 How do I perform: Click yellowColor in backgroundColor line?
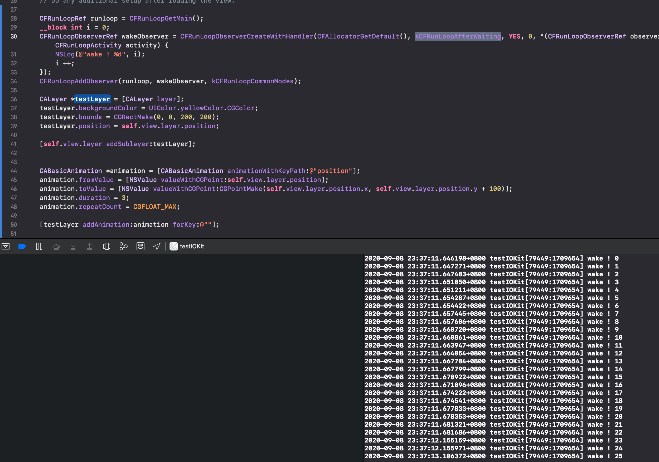tap(202, 108)
